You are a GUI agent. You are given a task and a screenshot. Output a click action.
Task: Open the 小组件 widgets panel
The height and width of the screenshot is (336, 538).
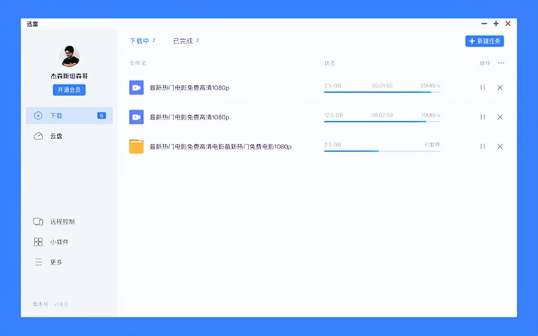[39, 242]
